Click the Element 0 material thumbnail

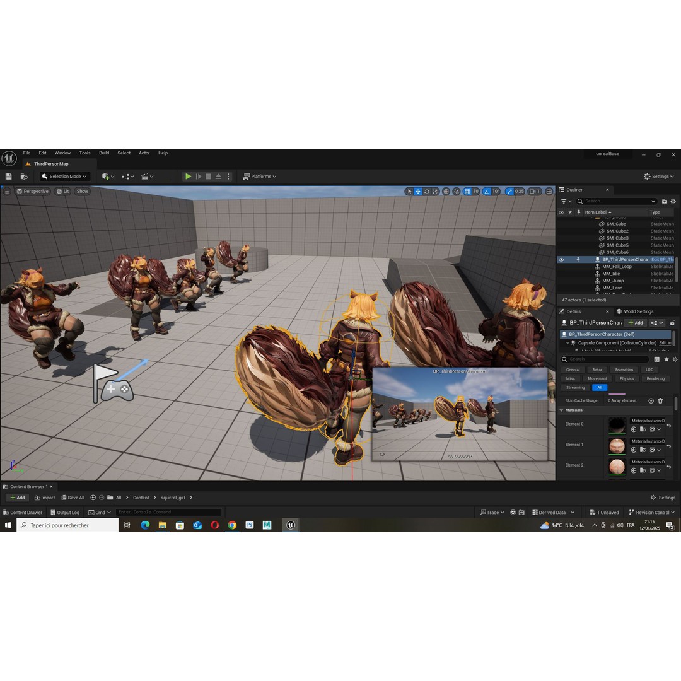[617, 425]
